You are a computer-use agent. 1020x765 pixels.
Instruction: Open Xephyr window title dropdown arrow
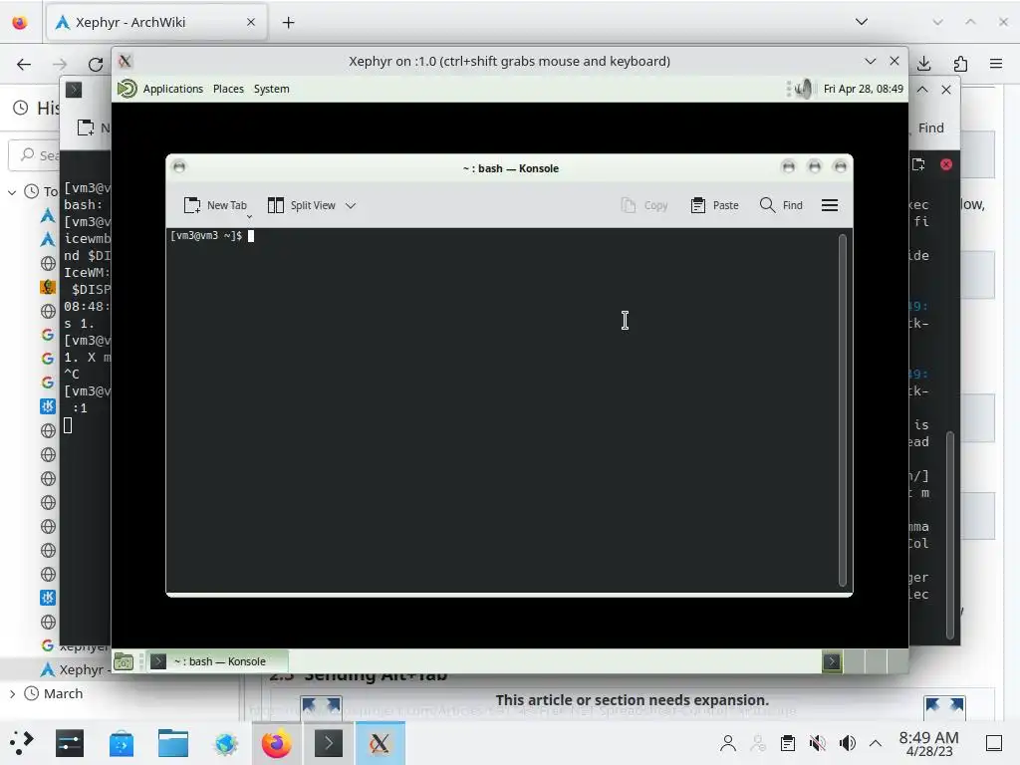[x=871, y=61]
